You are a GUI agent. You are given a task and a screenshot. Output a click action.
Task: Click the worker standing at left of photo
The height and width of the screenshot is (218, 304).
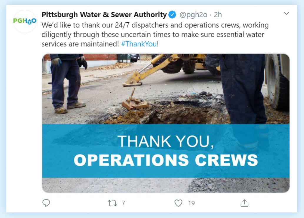(68, 83)
